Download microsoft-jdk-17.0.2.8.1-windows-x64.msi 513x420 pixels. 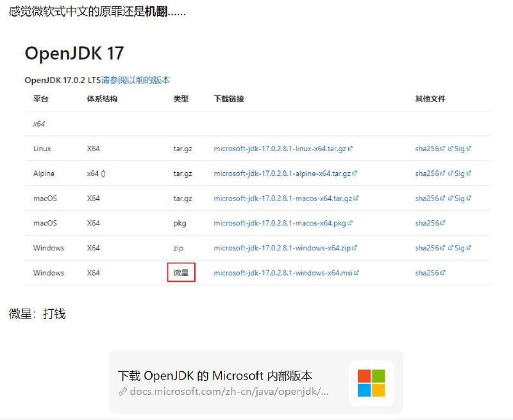click(283, 273)
